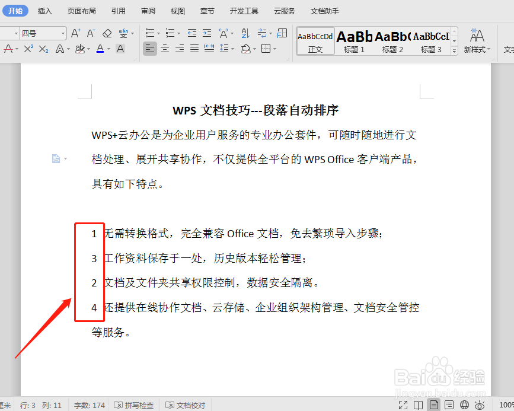Screen dimensions: 514x411
Task: Switch to reading layout (book icon)
Action: (x=419, y=405)
